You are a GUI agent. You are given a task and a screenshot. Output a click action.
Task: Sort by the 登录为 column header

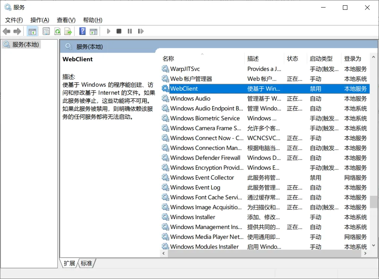click(355, 58)
